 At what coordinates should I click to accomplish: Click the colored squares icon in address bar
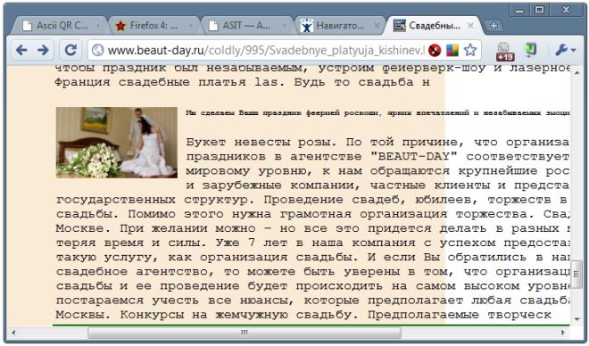pyautogui.click(x=452, y=50)
